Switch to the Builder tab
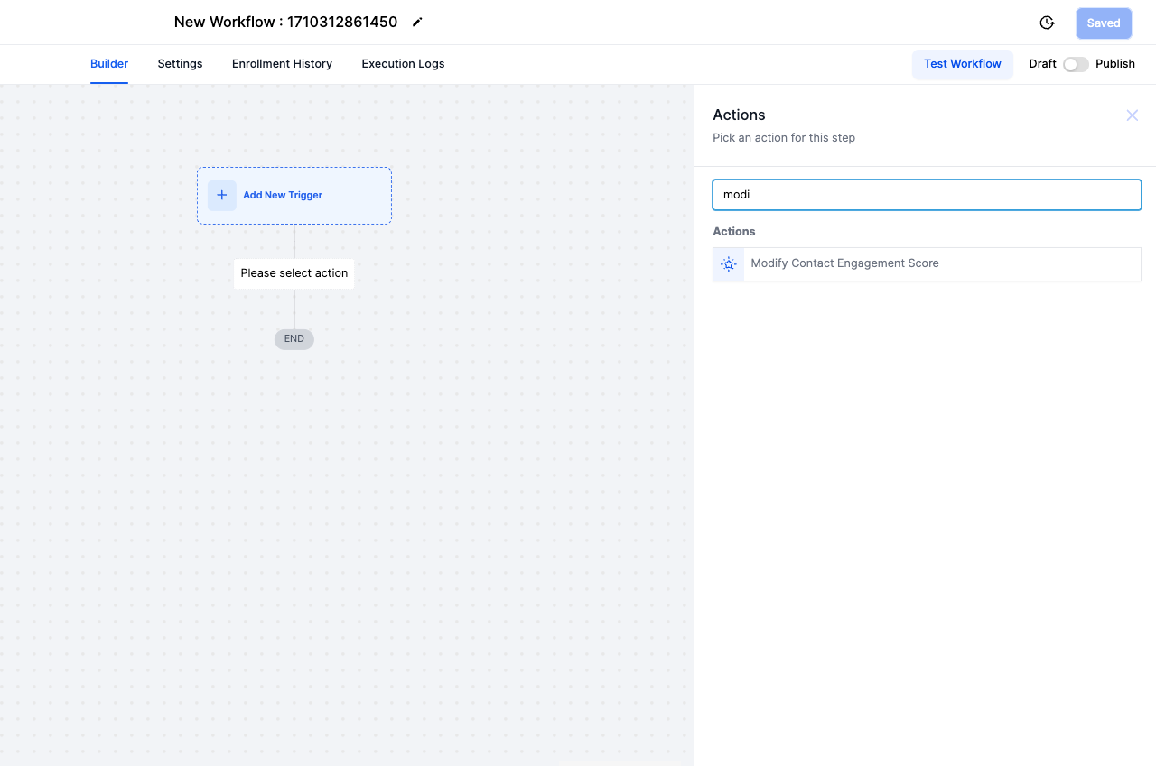The width and height of the screenshot is (1156, 766). click(x=109, y=64)
